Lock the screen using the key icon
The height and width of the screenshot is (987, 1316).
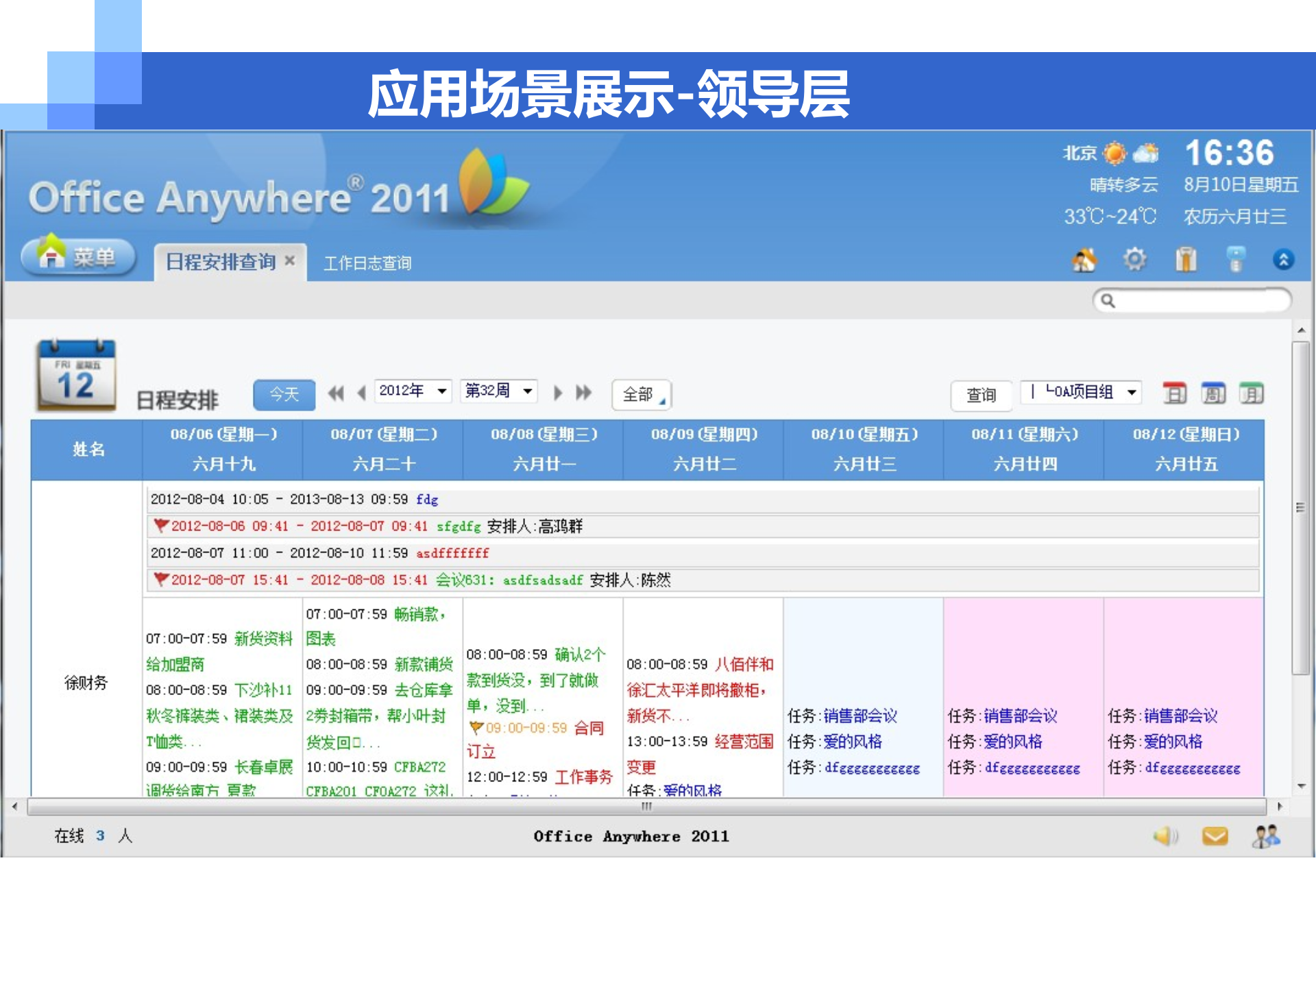click(1237, 259)
